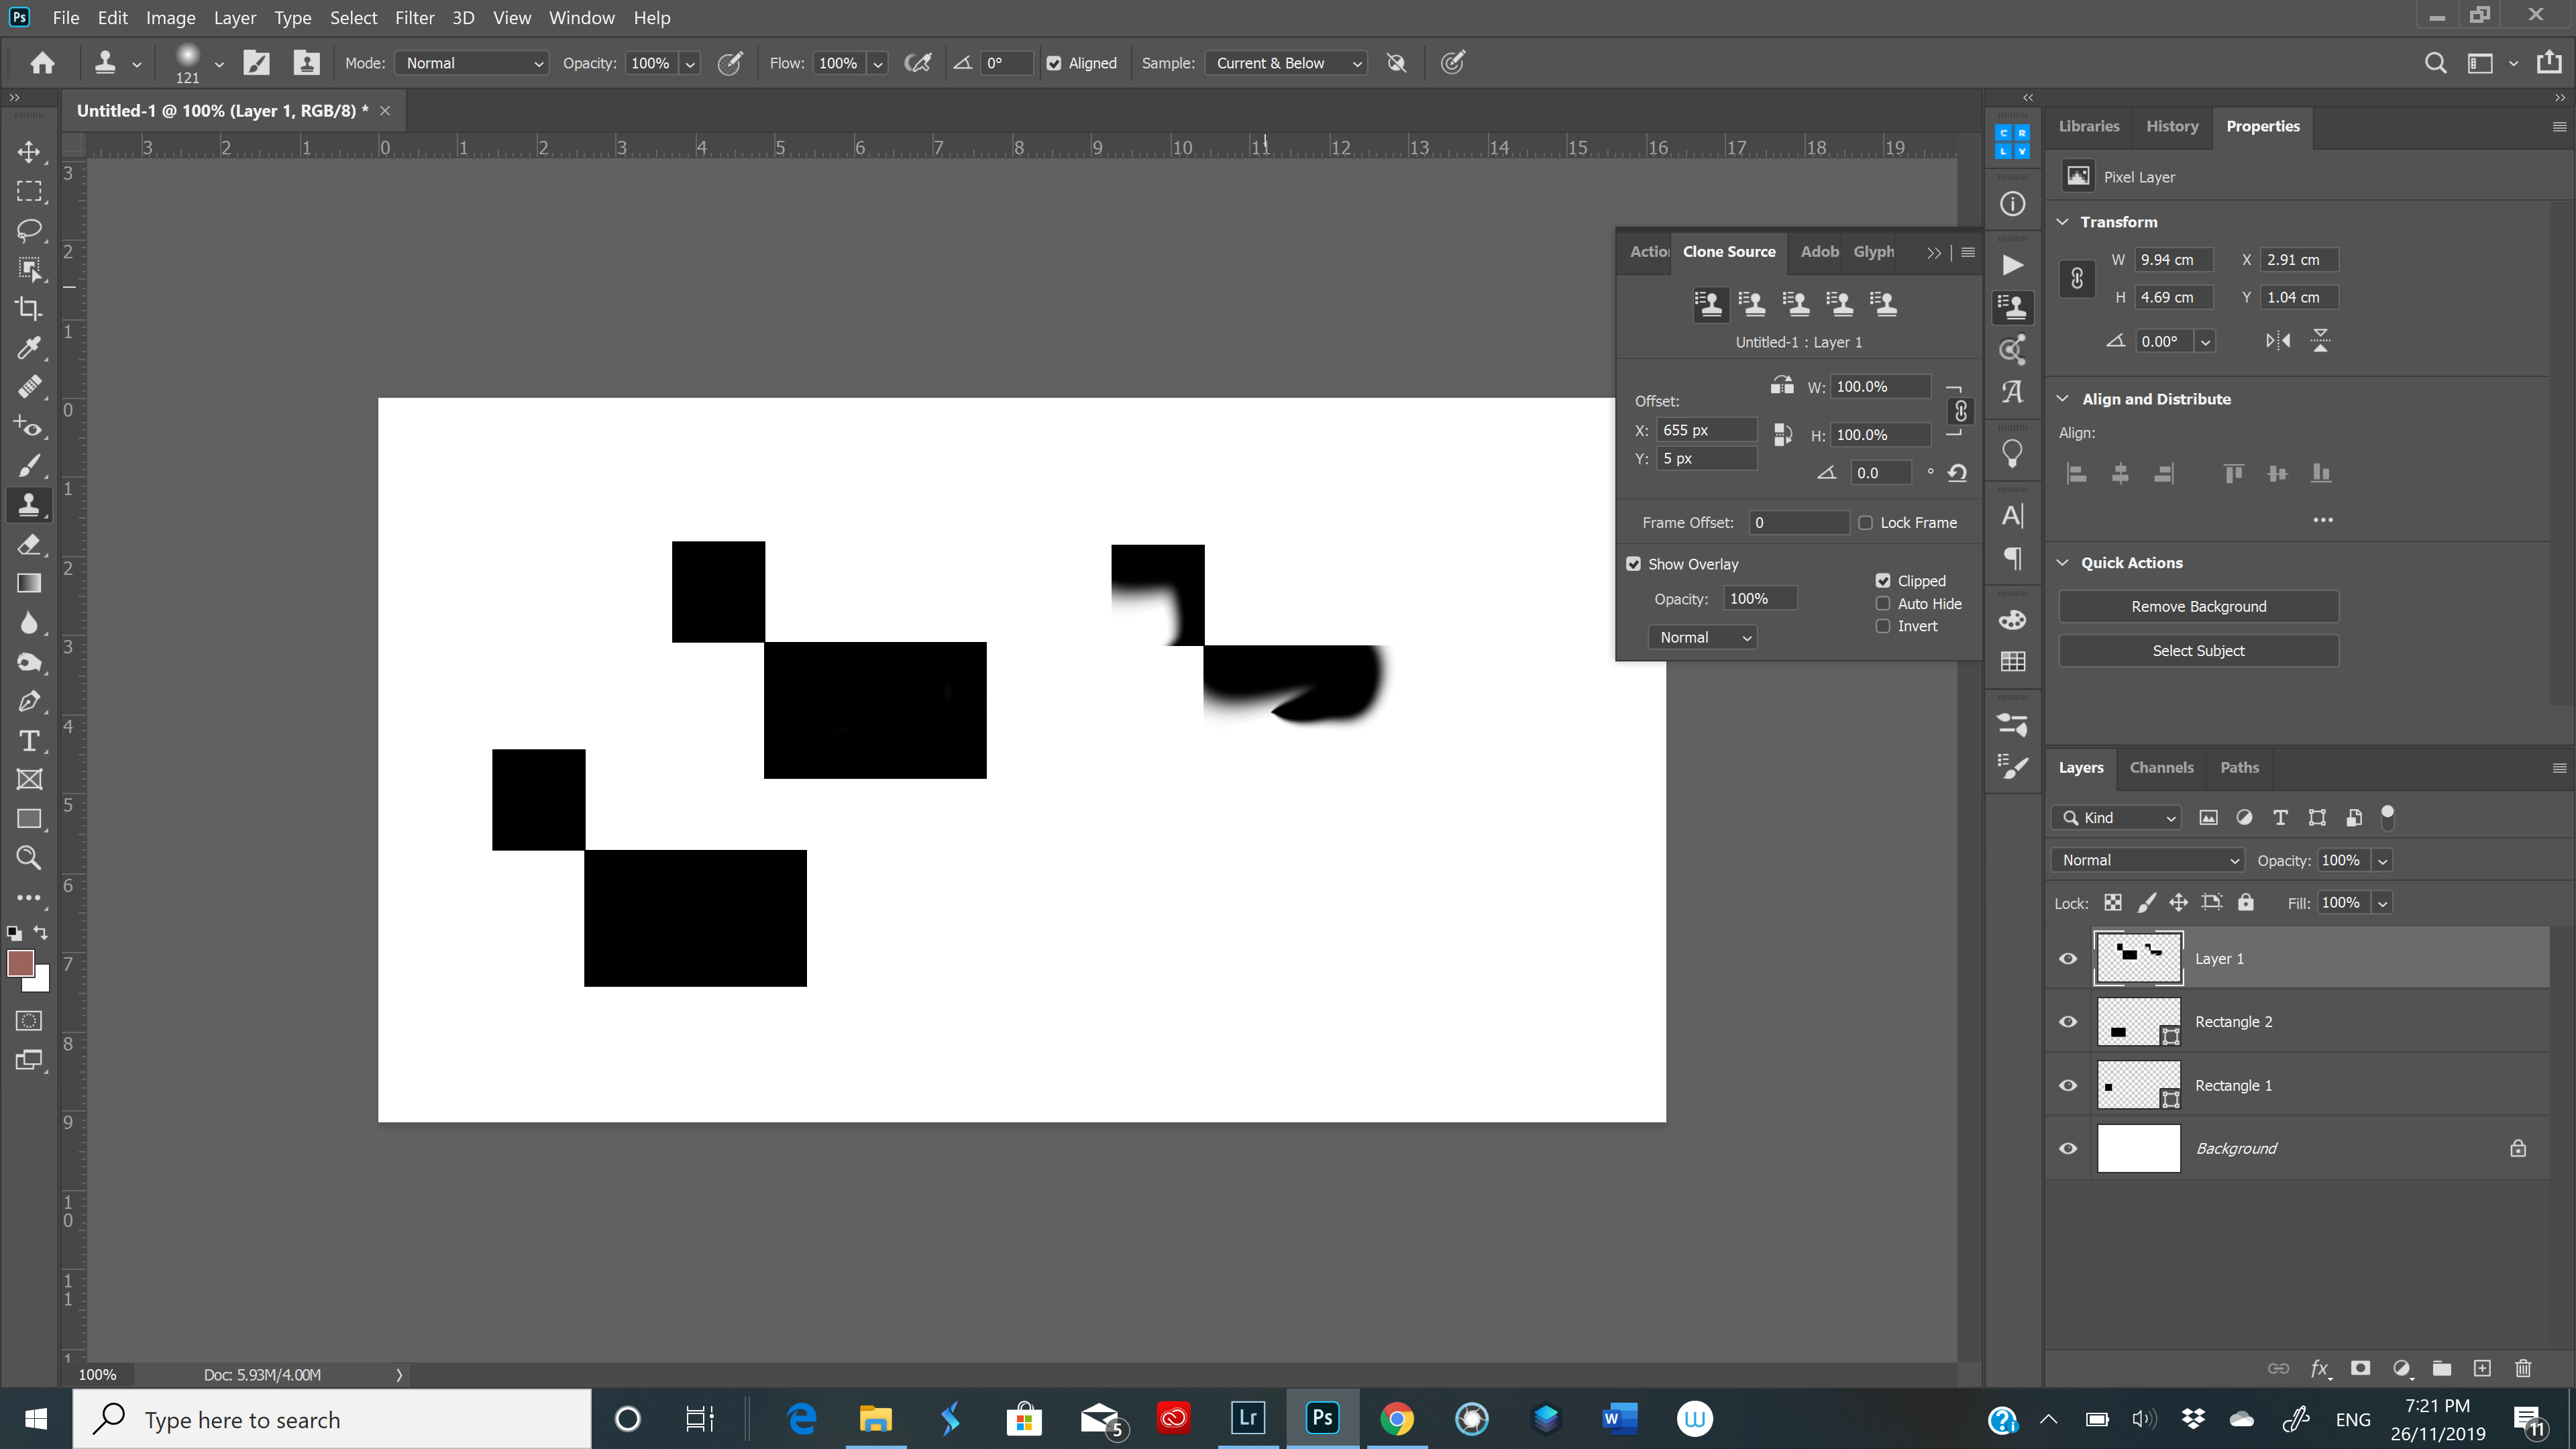The width and height of the screenshot is (2576, 1449).
Task: Select the Zoom tool
Action: pyautogui.click(x=29, y=858)
